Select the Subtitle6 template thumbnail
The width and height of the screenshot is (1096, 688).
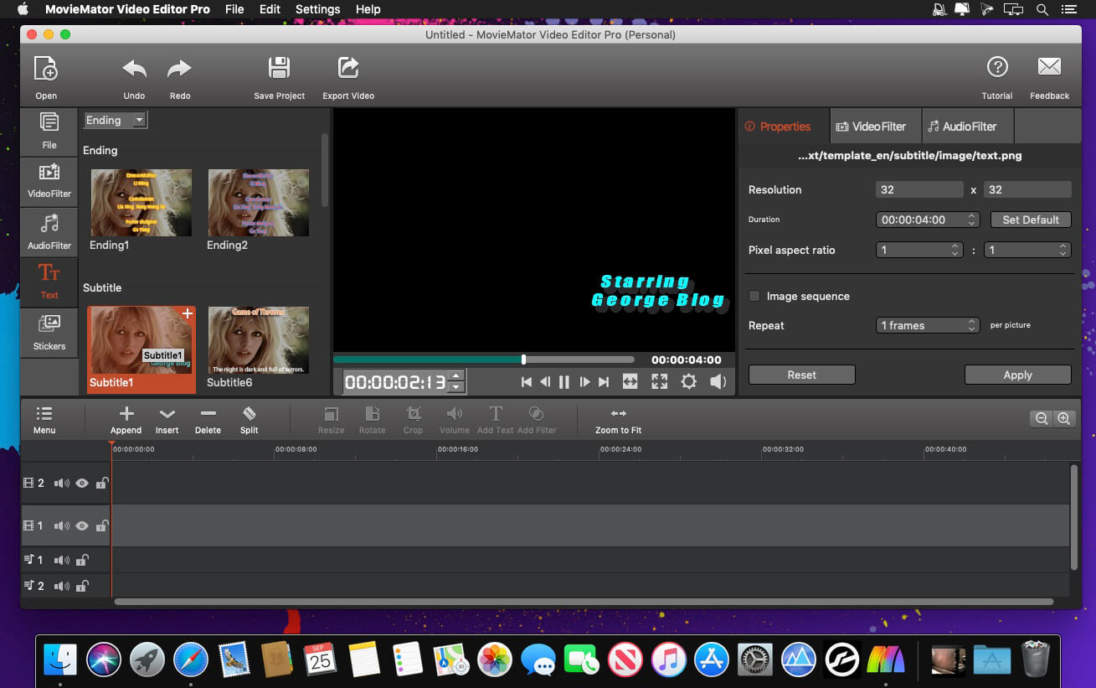(259, 340)
